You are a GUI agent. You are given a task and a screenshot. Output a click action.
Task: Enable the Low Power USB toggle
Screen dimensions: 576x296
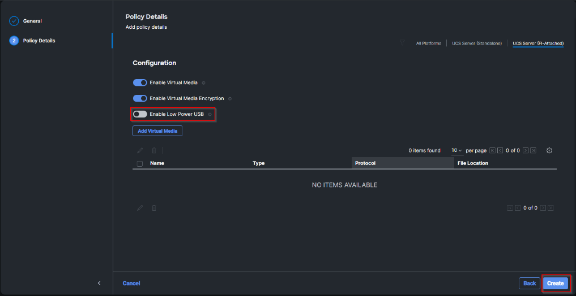tap(140, 114)
